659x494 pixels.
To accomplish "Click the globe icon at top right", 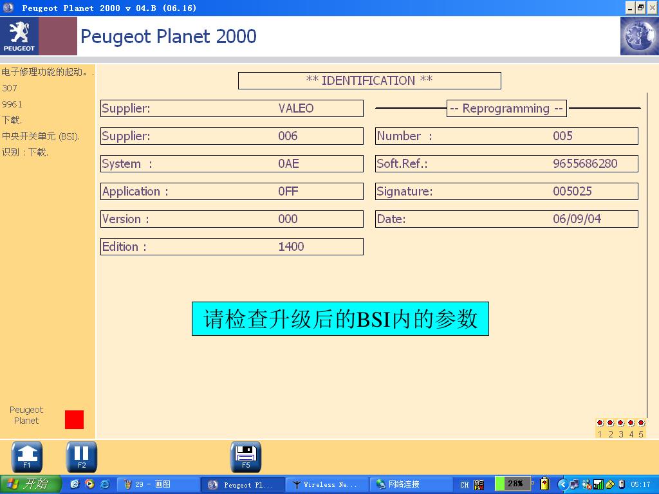I will click(639, 36).
